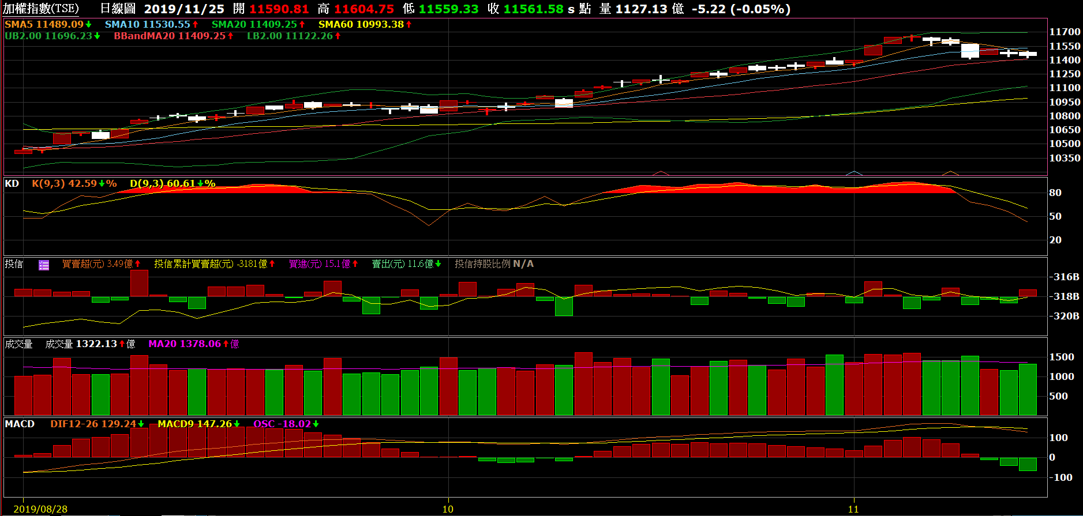Click the 20 level on KD axis
The image size is (1083, 516).
pyautogui.click(x=1055, y=240)
